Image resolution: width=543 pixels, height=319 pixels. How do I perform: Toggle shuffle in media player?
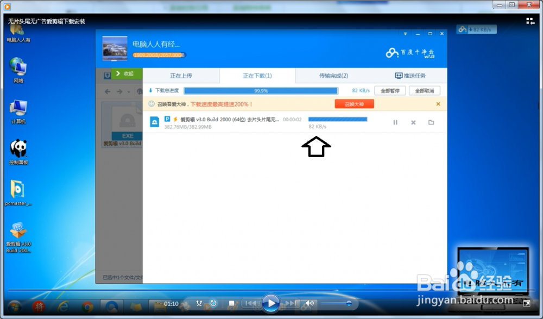[199, 303]
